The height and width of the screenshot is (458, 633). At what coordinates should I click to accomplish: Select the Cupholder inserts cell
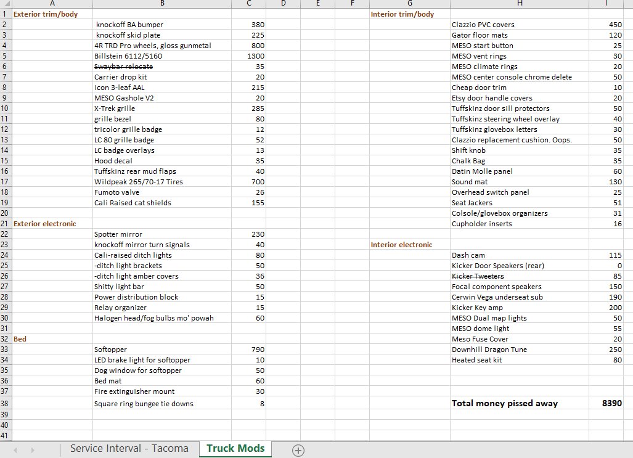pos(520,224)
